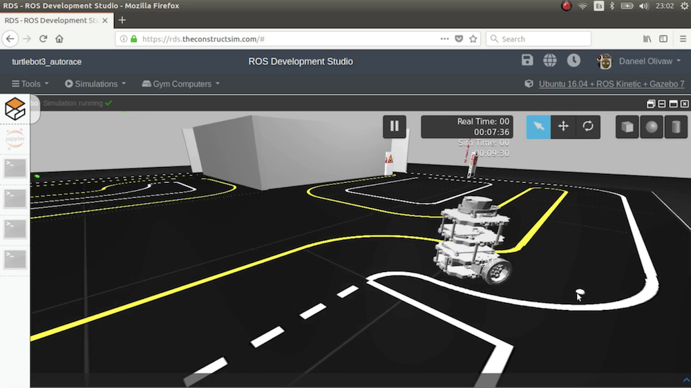The image size is (691, 388).
Task: Select the turtlebot robot model in scene
Action: [x=473, y=240]
